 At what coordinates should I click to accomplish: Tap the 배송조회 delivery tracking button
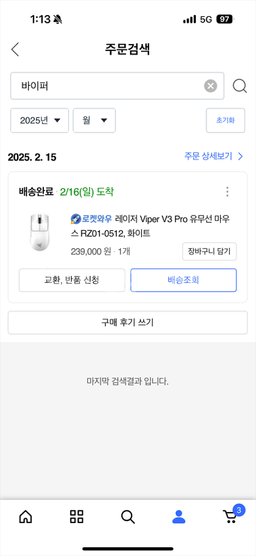point(183,280)
